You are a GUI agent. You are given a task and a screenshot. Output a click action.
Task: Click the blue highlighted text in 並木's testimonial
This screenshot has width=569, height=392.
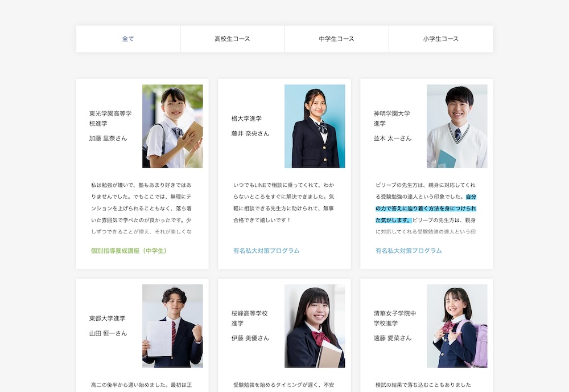426,209
